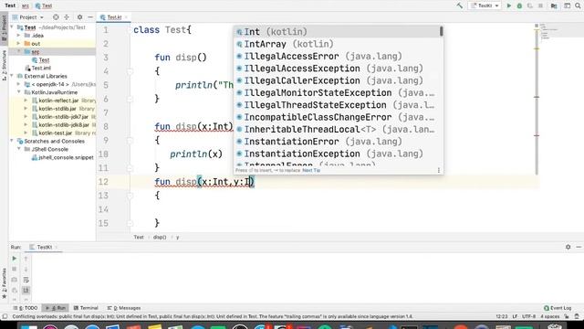
Task: Click the toolbar Stop square icon
Action: coord(540,5)
